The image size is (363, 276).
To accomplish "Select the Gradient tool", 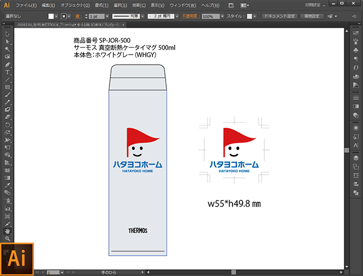I will (x=7, y=178).
